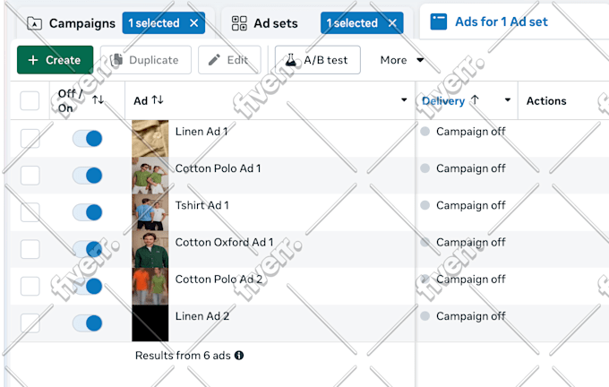Click the A/B test flask icon
The width and height of the screenshot is (609, 387).
coord(290,60)
